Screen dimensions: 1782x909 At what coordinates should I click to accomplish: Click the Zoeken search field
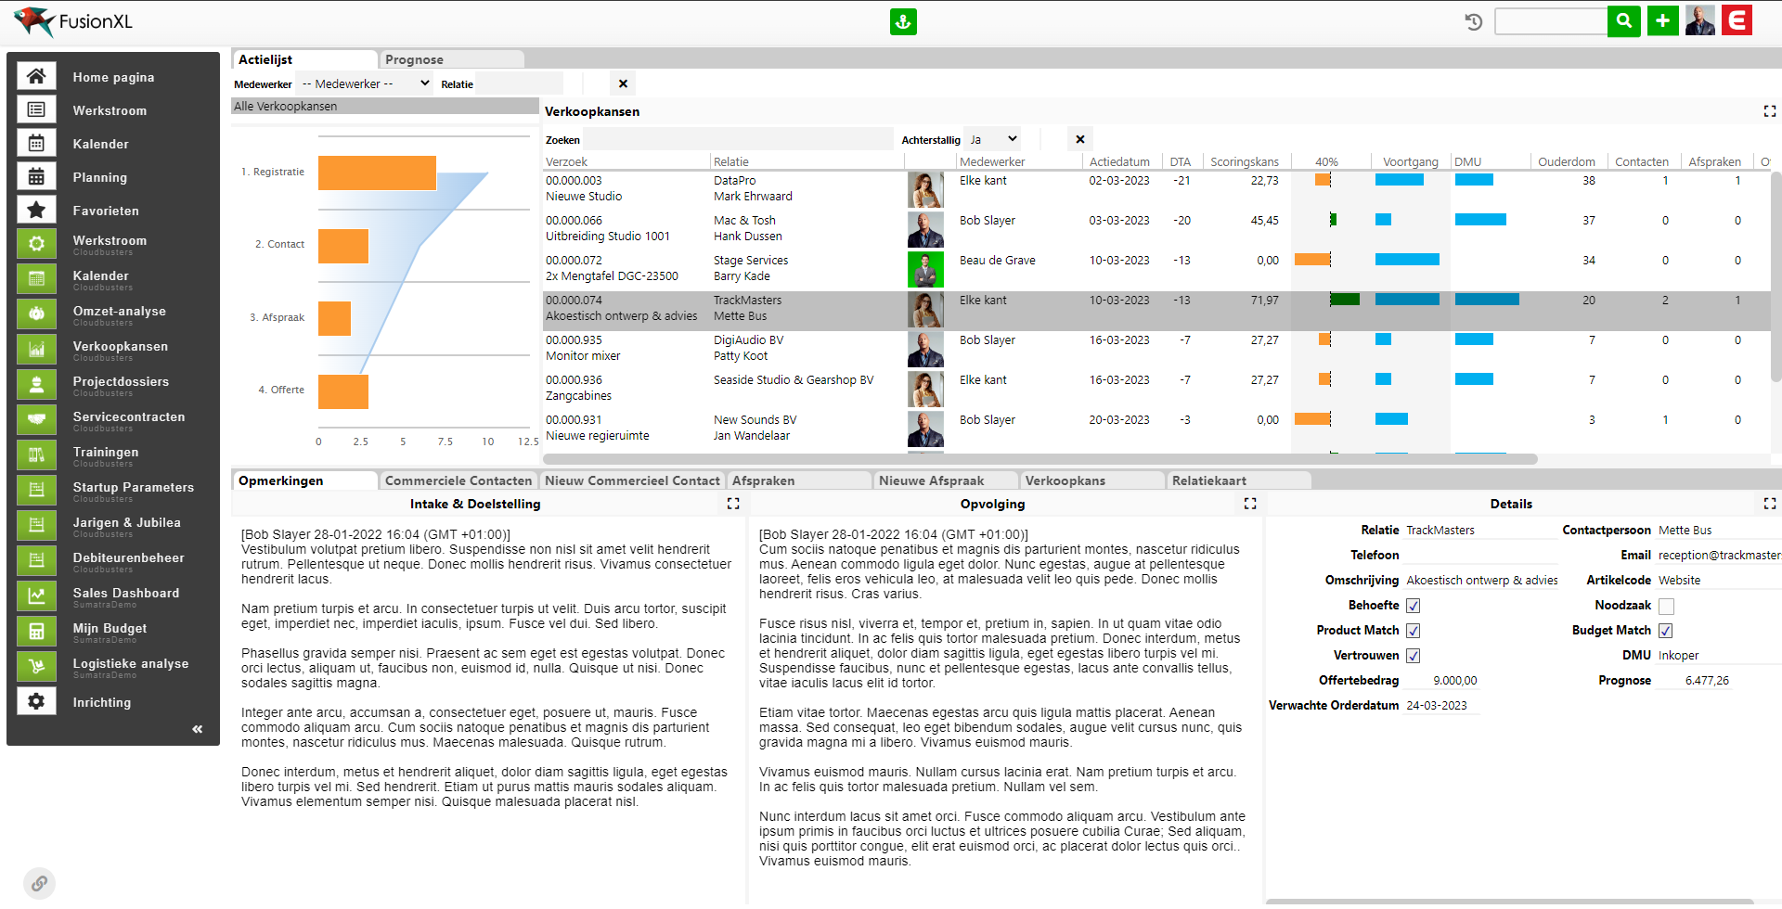(x=738, y=140)
